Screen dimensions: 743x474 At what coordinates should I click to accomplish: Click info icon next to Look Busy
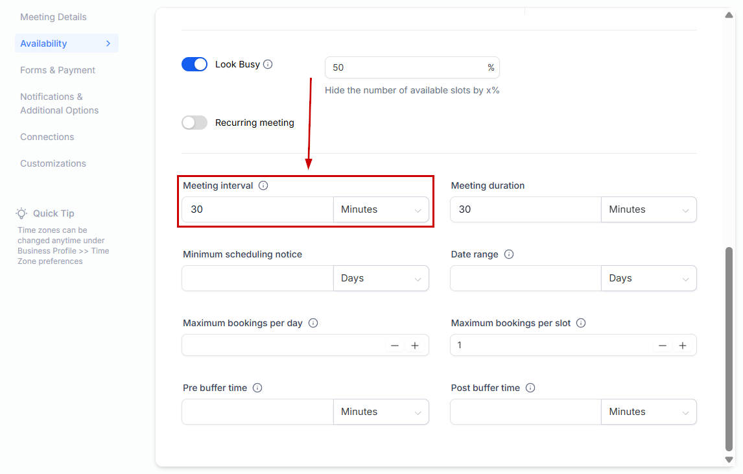[x=268, y=64]
